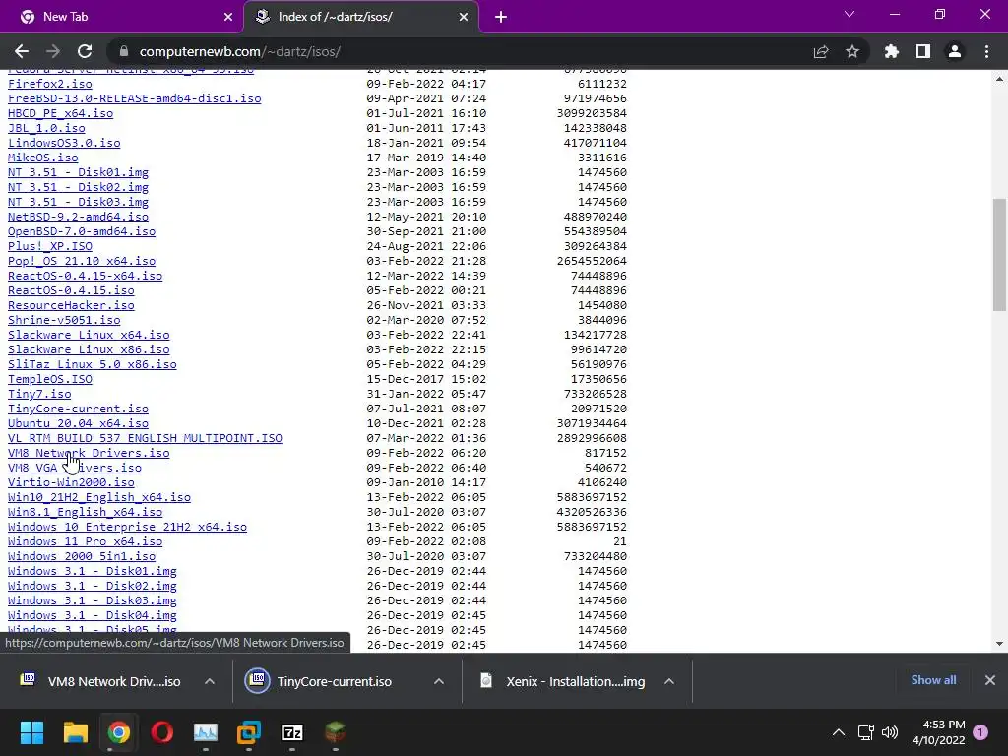
Task: Download Firefox2.iso
Action: (x=50, y=84)
